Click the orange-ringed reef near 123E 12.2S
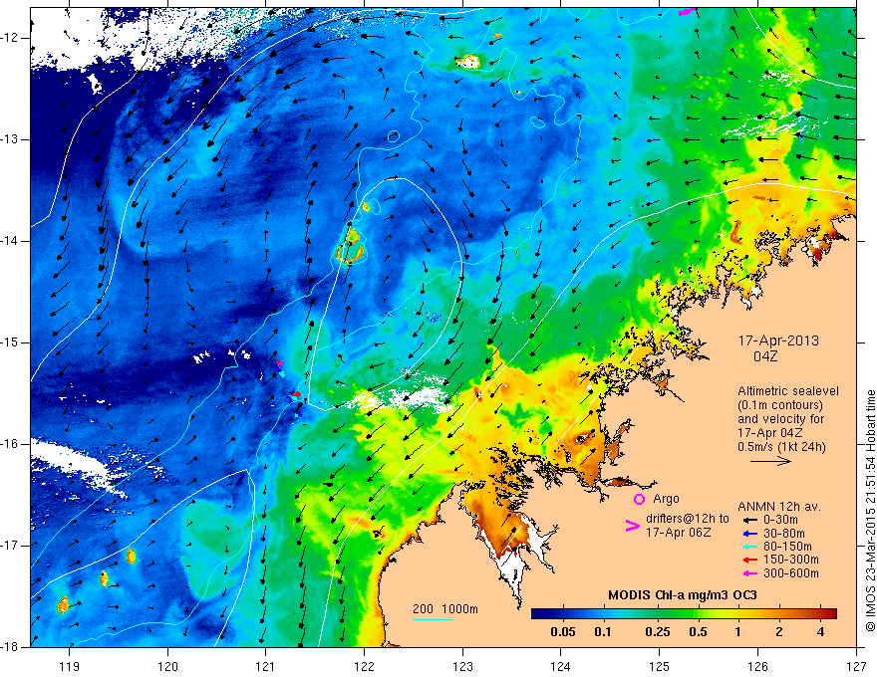This screenshot has width=877, height=677. point(469,62)
